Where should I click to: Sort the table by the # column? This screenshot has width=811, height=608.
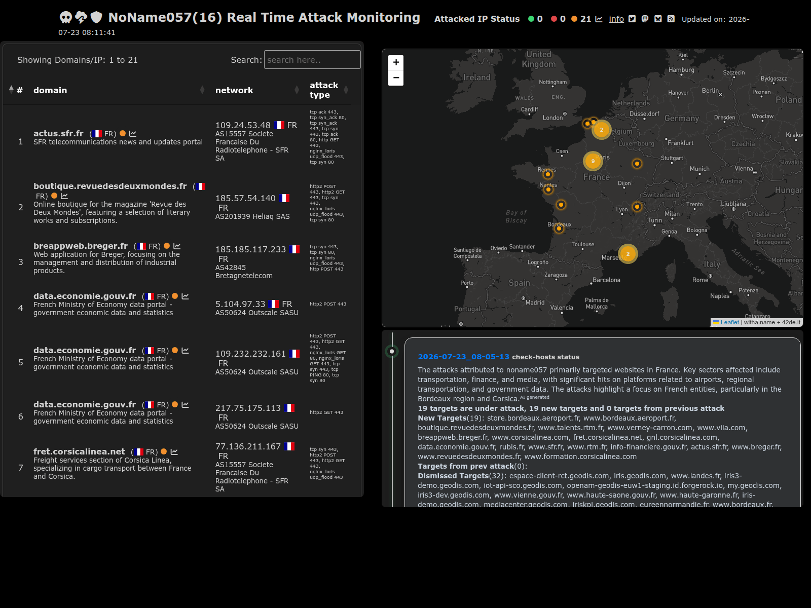[x=15, y=90]
